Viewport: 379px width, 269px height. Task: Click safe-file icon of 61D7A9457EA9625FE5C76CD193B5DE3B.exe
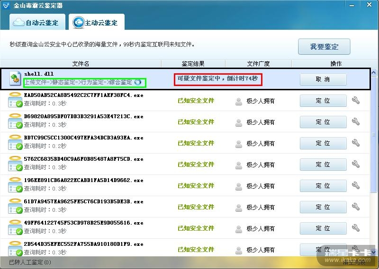point(15,206)
